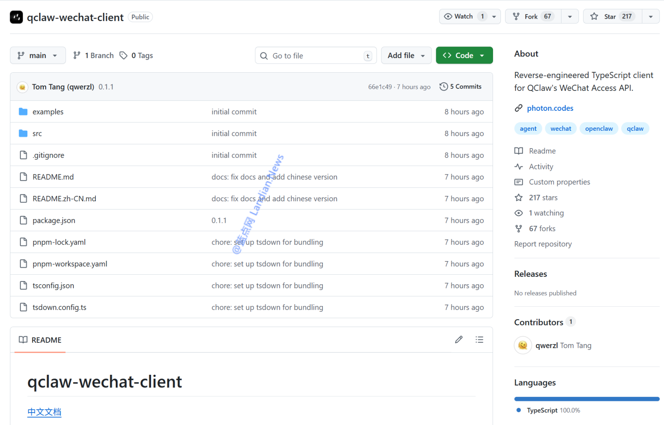Expand the Add file menu

pyautogui.click(x=406, y=56)
